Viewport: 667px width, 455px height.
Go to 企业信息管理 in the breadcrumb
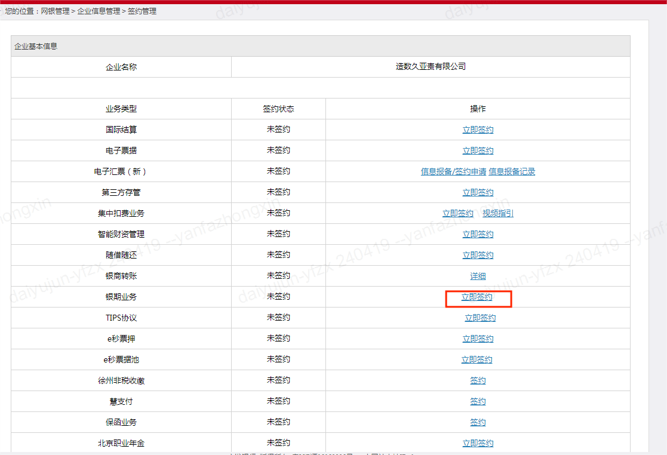pos(99,11)
